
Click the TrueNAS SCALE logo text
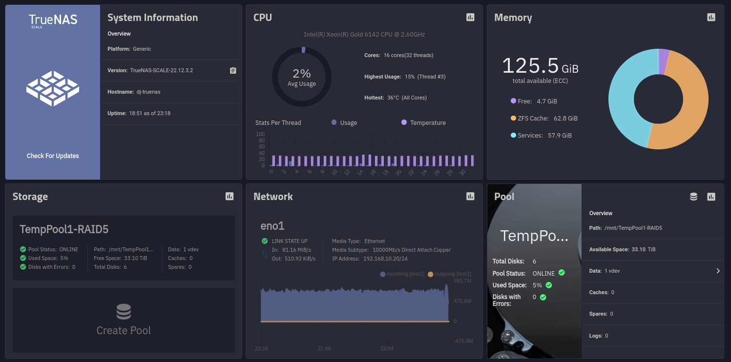53,20
